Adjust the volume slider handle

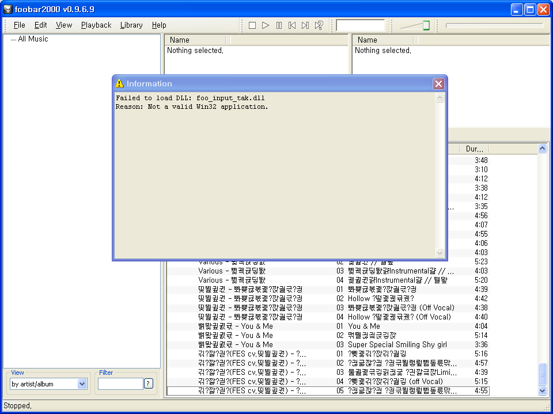point(426,25)
